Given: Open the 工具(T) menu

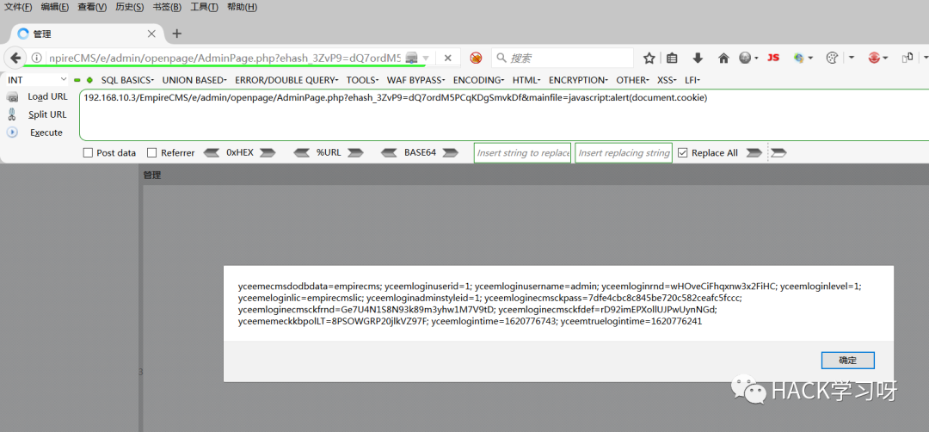Looking at the screenshot, I should pyautogui.click(x=204, y=7).
